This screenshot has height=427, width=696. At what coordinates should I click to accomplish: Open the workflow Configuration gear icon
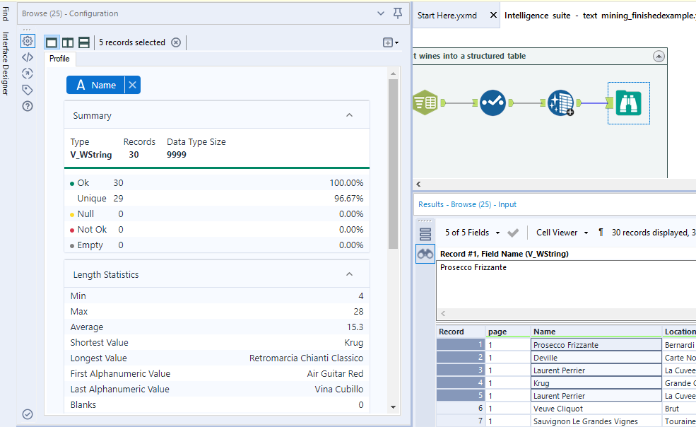(x=28, y=41)
